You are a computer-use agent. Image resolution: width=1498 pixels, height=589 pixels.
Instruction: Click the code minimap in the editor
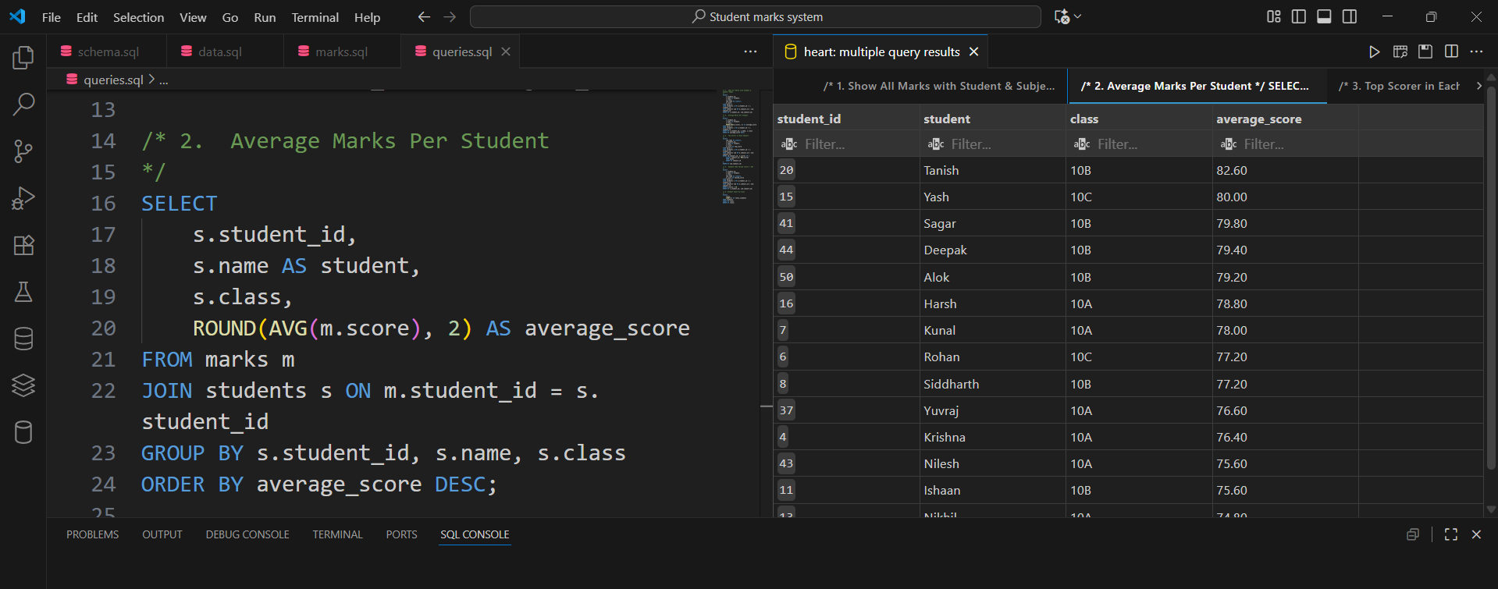coord(738,147)
